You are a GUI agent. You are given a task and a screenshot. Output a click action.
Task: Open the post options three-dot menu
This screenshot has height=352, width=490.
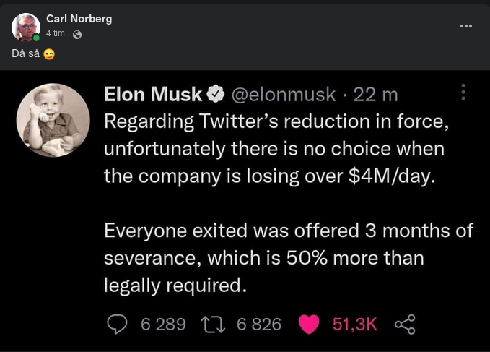coord(466,26)
